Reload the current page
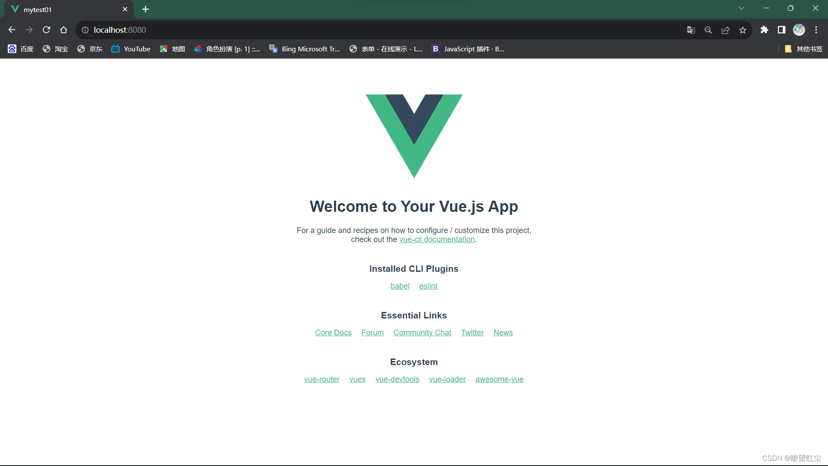The width and height of the screenshot is (828, 466). (47, 30)
